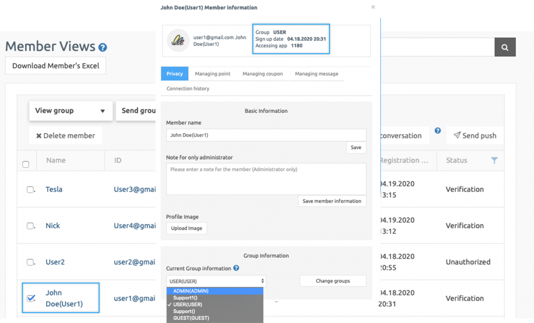
Task: Click the help icon next to conversation button
Action: coord(437,130)
